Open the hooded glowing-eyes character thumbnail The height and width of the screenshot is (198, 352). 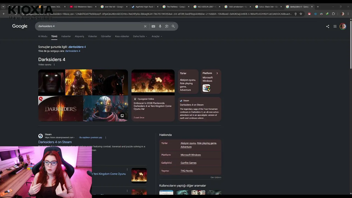51,82
